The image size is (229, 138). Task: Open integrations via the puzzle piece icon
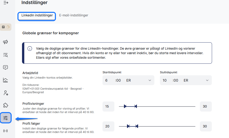pos(6,105)
